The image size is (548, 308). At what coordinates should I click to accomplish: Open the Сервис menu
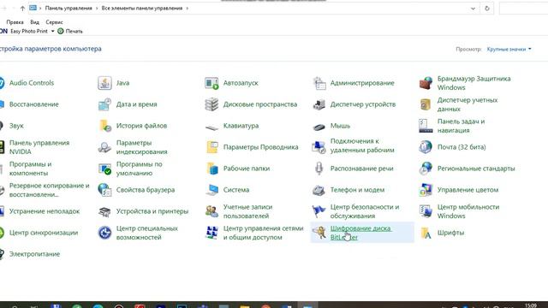[54, 22]
